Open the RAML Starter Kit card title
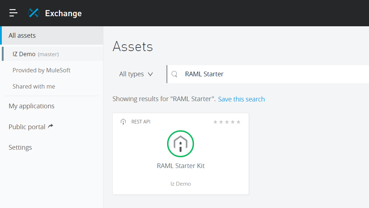The height and width of the screenshot is (208, 369). 181,166
